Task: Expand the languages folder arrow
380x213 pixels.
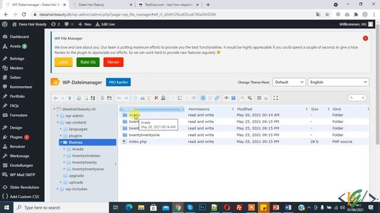Action: (61, 129)
